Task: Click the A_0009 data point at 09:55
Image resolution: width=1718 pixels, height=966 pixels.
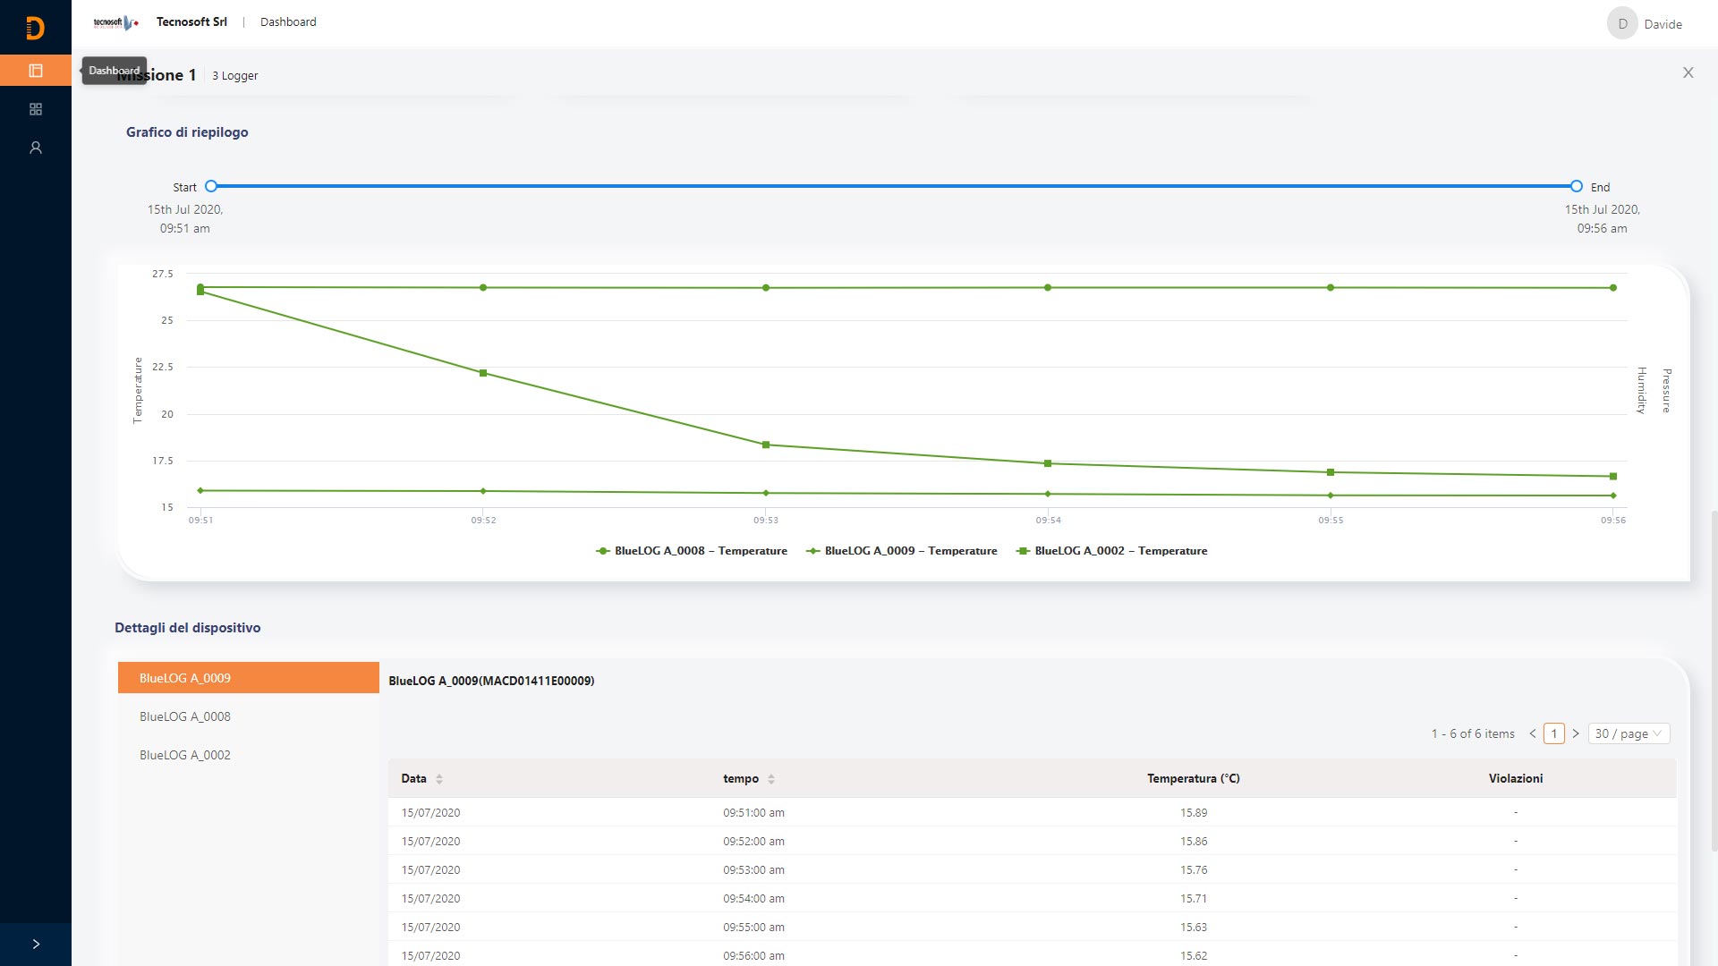Action: tap(1331, 496)
